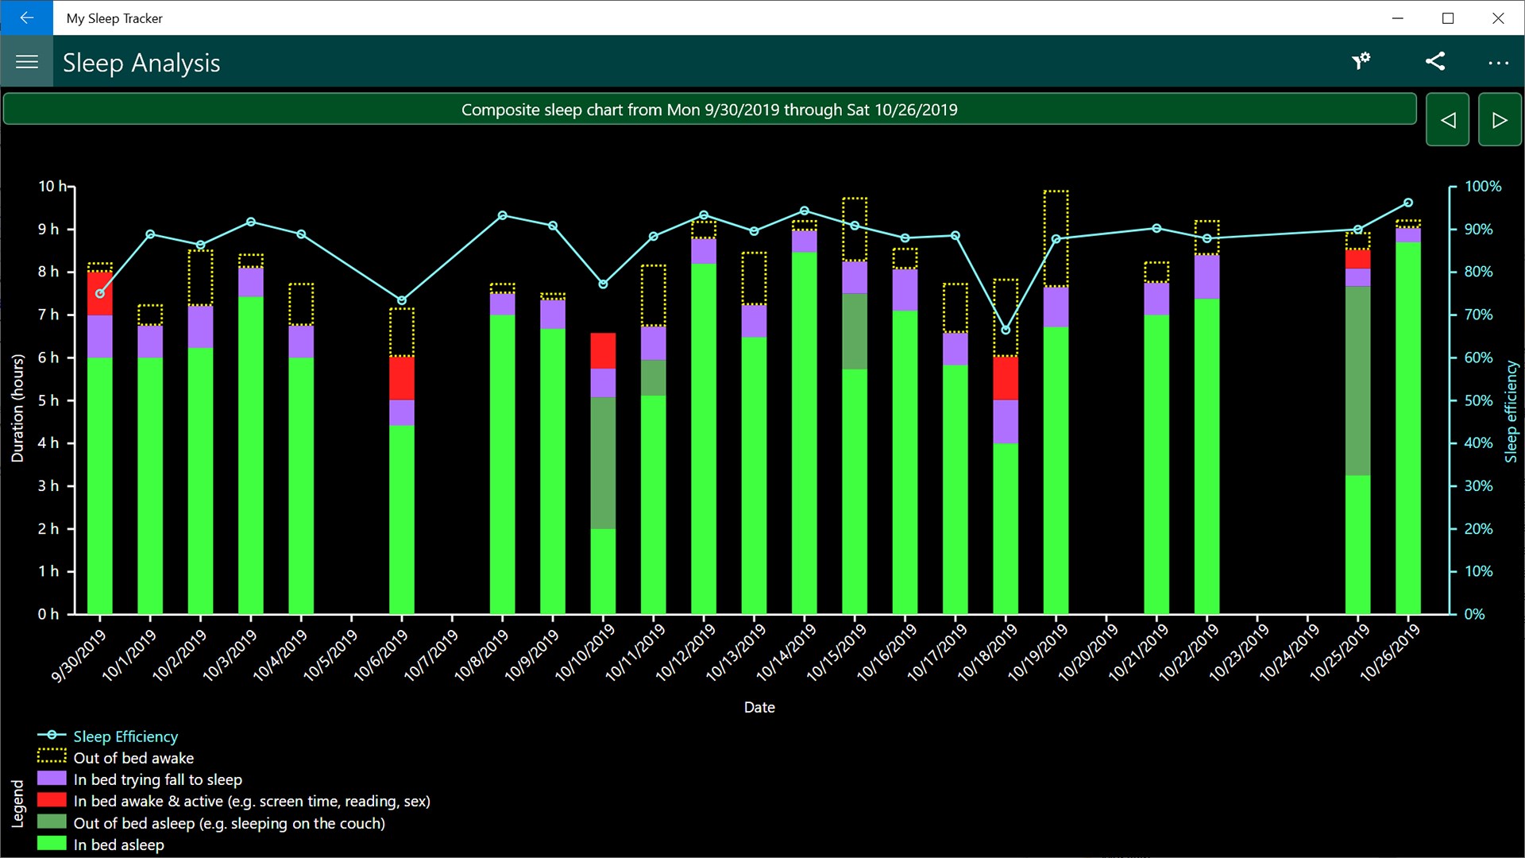Click the back arrow in title bar
The image size is (1525, 858).
coord(26,17)
